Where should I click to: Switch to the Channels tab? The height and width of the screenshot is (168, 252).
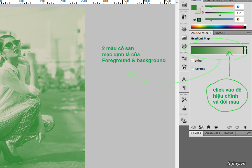pos(213,134)
